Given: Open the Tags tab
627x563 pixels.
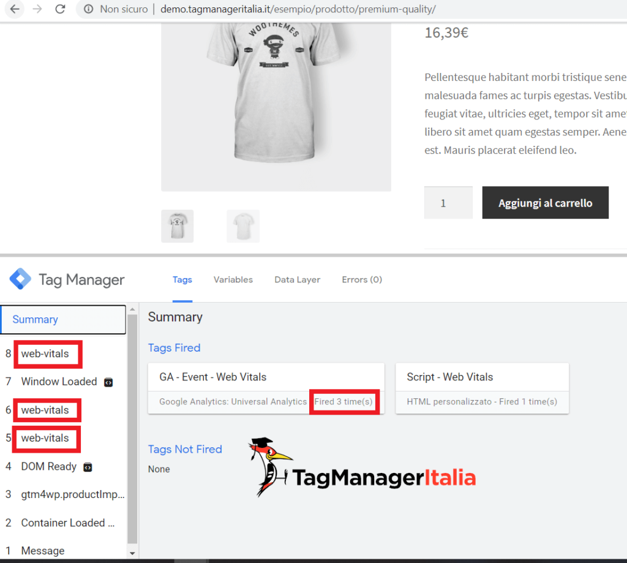Looking at the screenshot, I should coord(182,280).
